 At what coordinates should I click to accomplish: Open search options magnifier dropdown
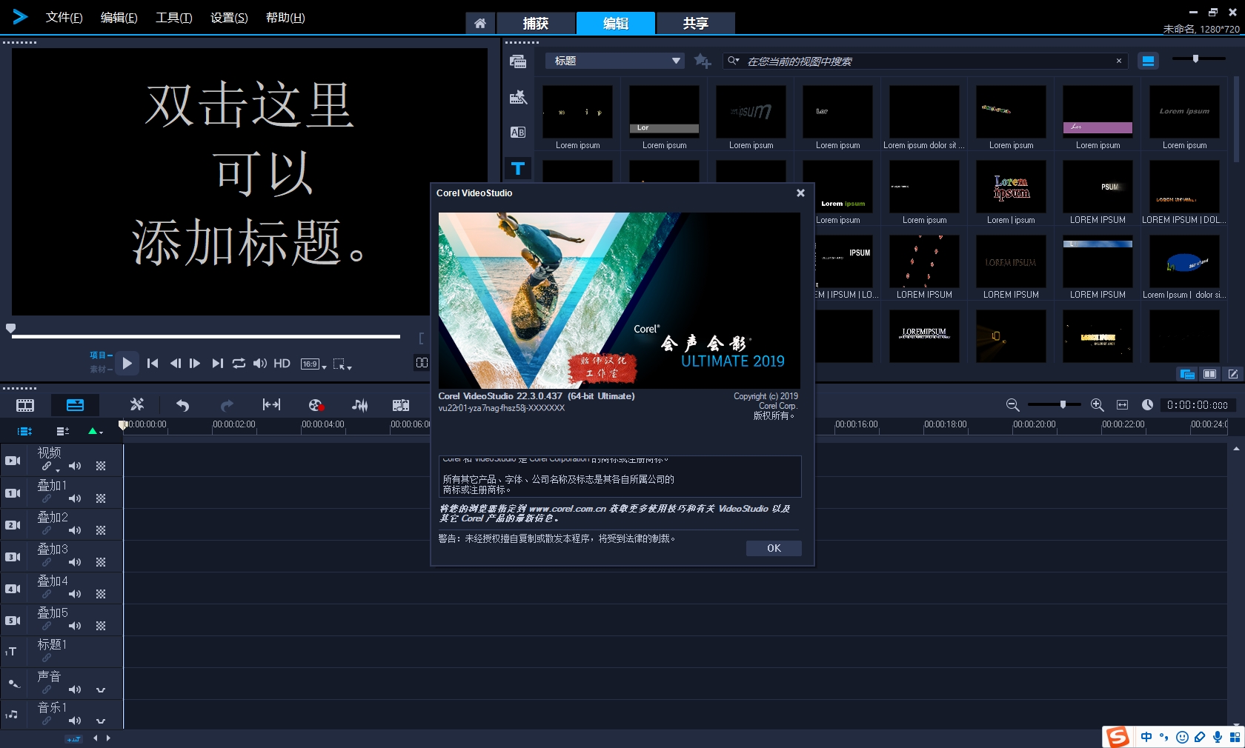click(733, 61)
